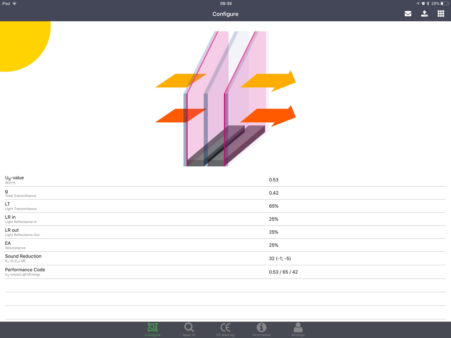
Task: Open the grid menu icon
Action: click(x=441, y=14)
